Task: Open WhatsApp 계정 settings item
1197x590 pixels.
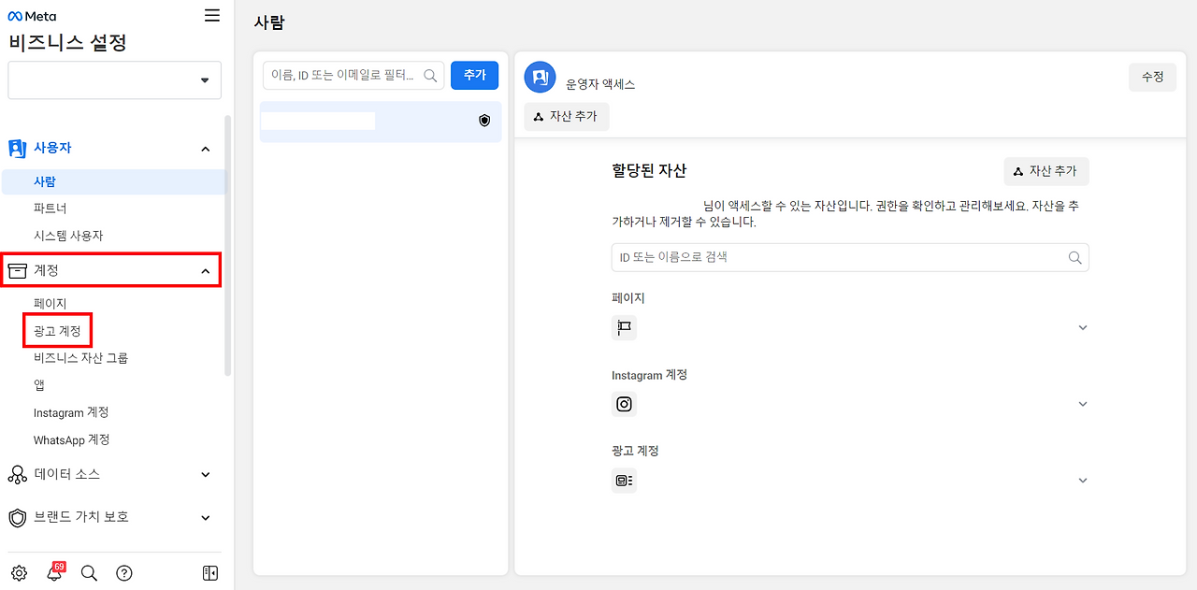Action: click(71, 439)
